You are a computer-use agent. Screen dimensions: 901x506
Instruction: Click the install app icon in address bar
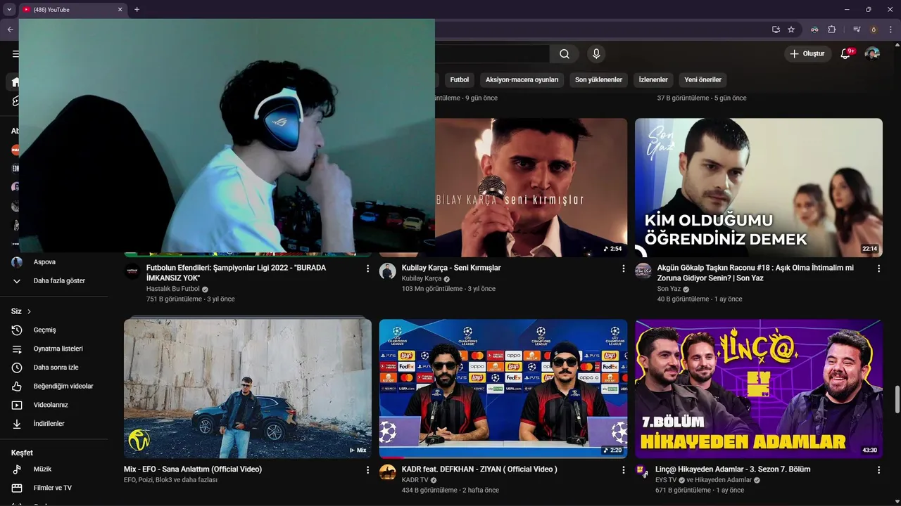coord(776,30)
